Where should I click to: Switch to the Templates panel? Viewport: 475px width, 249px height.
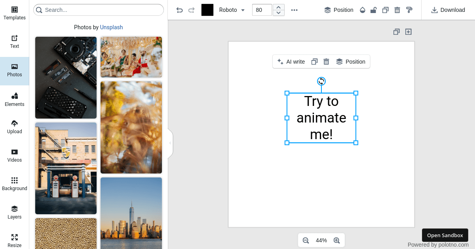14,12
